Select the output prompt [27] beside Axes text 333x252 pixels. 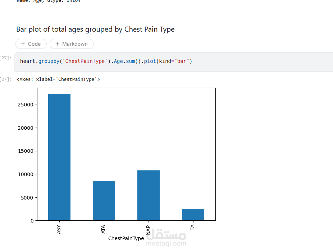point(6,79)
